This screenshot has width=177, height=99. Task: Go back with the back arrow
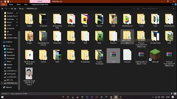[x=2, y=9]
